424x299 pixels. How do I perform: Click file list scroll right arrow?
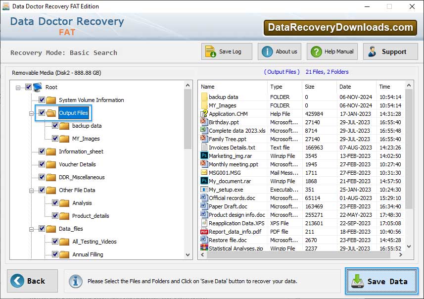click(x=400, y=255)
